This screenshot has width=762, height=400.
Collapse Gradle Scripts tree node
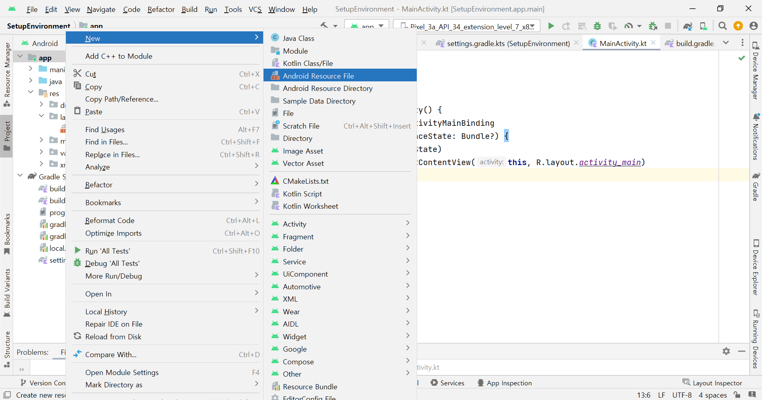[20, 175]
